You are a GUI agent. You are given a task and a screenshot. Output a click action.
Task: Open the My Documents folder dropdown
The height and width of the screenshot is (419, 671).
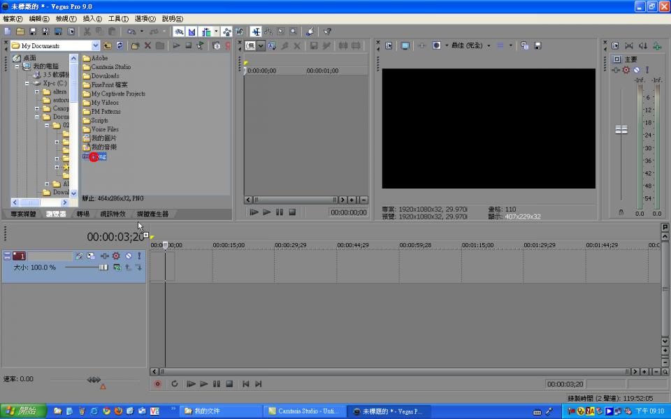[x=96, y=46]
